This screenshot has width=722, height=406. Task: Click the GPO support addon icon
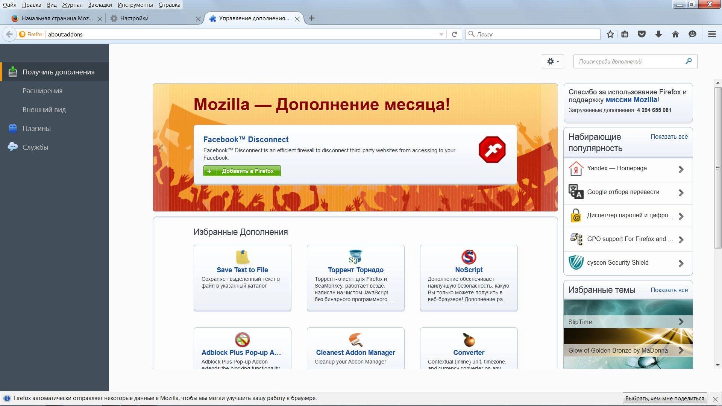point(576,239)
